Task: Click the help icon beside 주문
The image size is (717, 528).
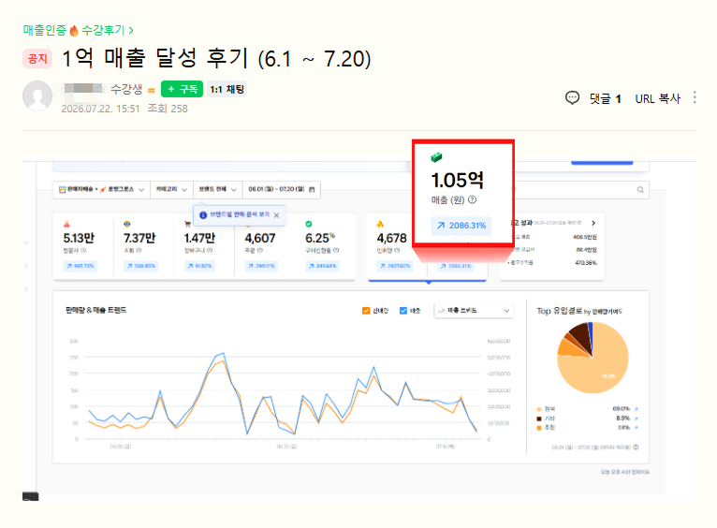Action: 259,251
